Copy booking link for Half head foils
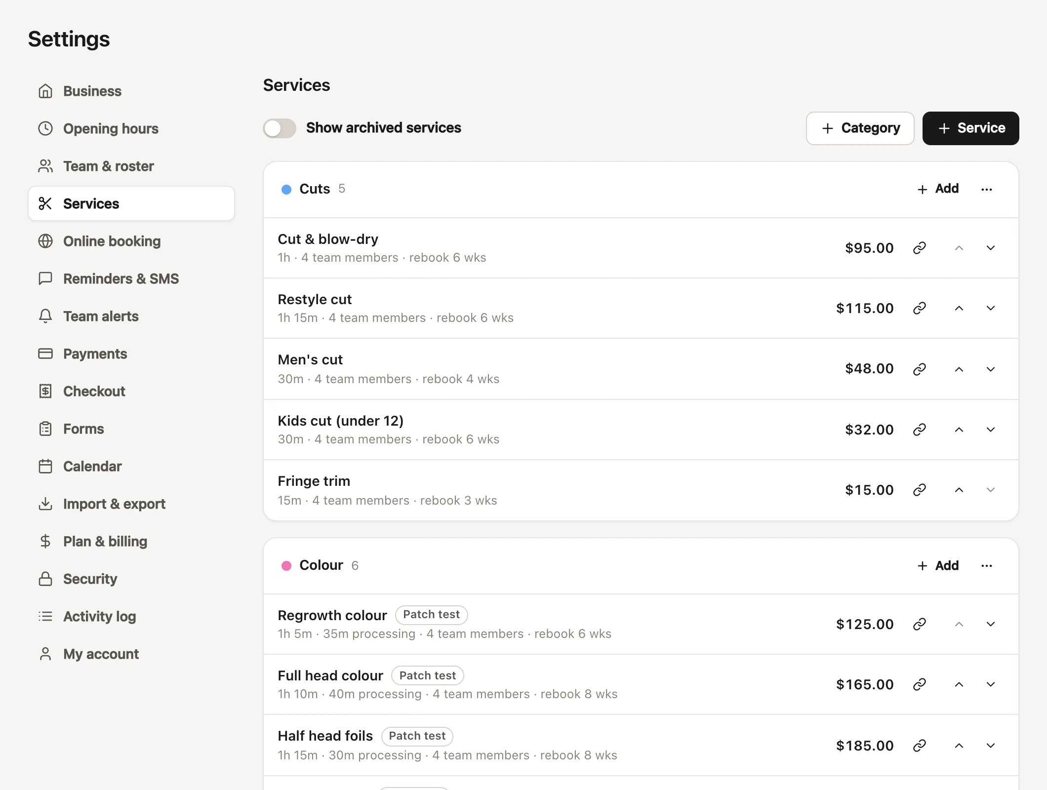Screen dimensions: 1047x790 (919, 746)
